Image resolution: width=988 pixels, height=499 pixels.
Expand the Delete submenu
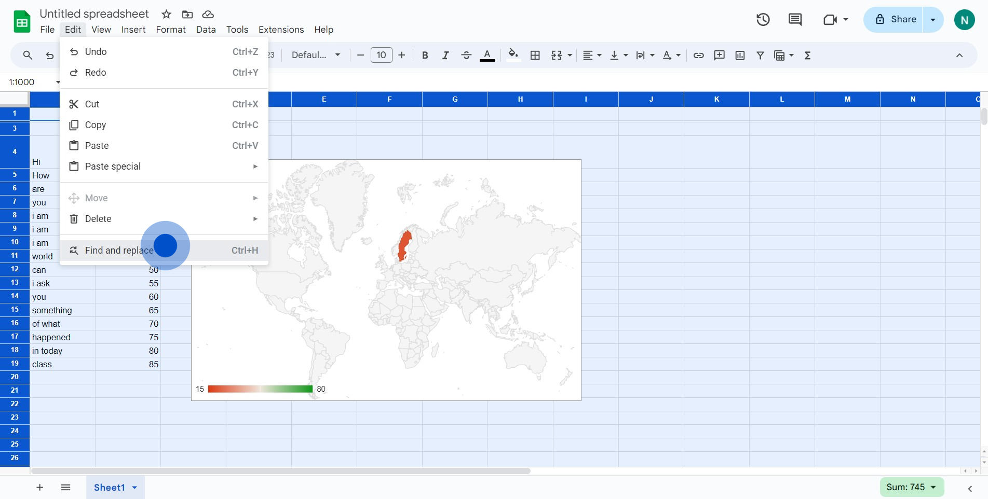click(164, 219)
